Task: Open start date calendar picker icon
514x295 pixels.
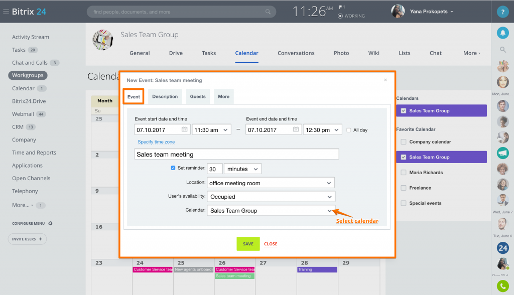Action: pyautogui.click(x=185, y=129)
